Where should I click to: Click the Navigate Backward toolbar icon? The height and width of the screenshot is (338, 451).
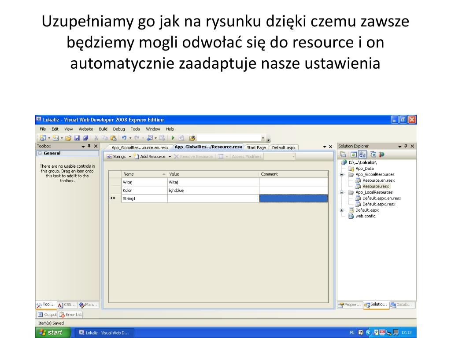(x=150, y=138)
